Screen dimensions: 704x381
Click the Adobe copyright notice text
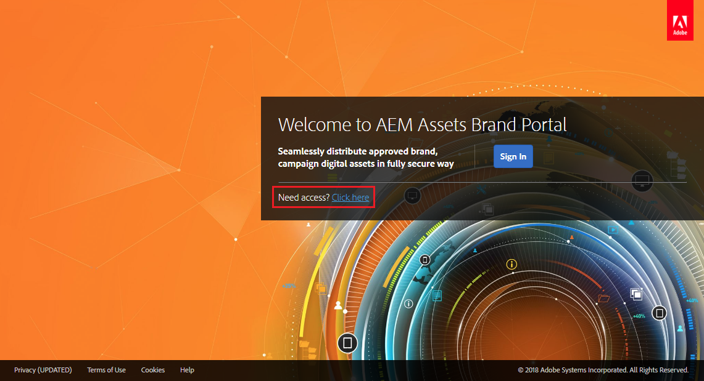click(603, 370)
